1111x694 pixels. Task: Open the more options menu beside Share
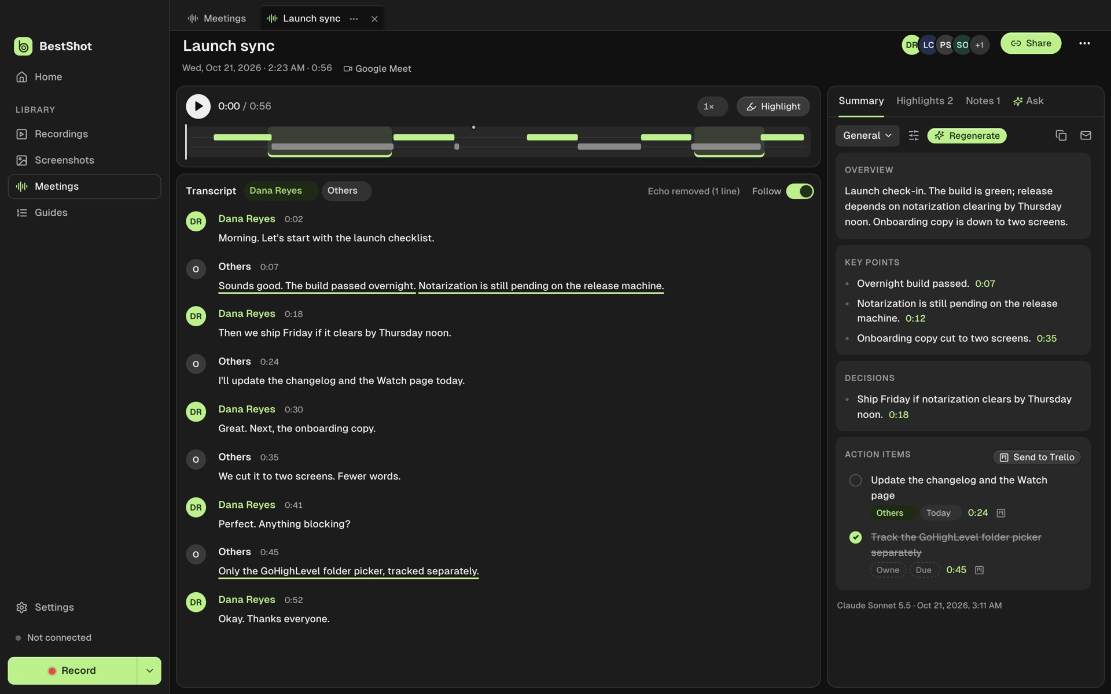click(1084, 43)
